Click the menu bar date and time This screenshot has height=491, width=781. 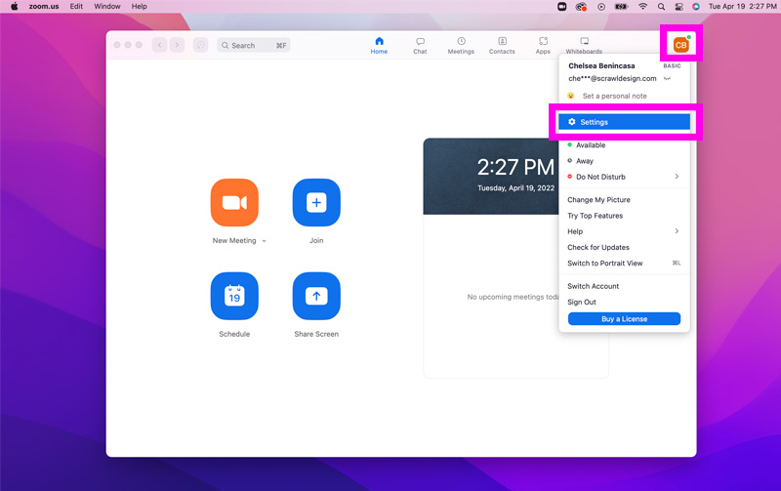742,7
